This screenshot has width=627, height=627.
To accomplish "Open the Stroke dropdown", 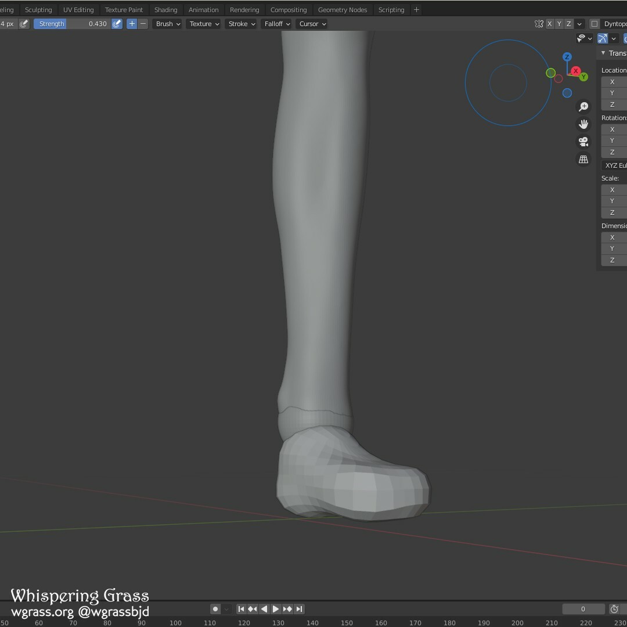I will point(241,24).
